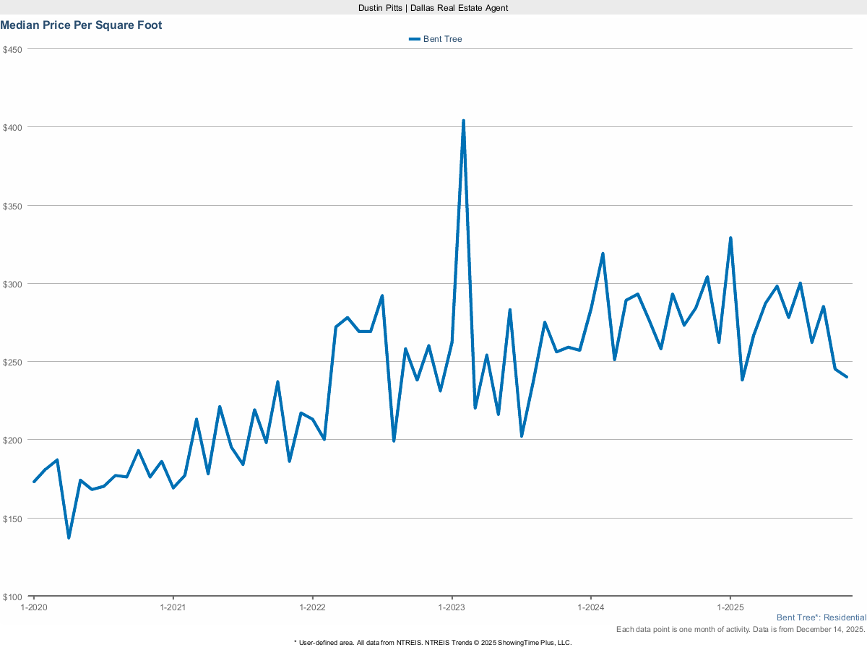Click the early 2024 peak near $320
This screenshot has height=650, width=867.
[603, 254]
